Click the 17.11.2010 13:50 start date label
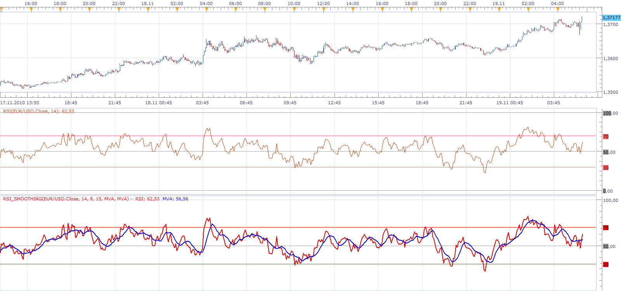The height and width of the screenshot is (291, 624). point(20,103)
